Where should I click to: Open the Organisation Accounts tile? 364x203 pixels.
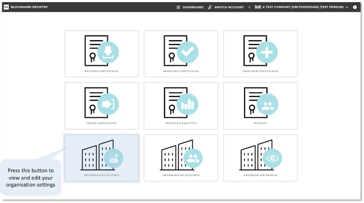click(x=181, y=157)
